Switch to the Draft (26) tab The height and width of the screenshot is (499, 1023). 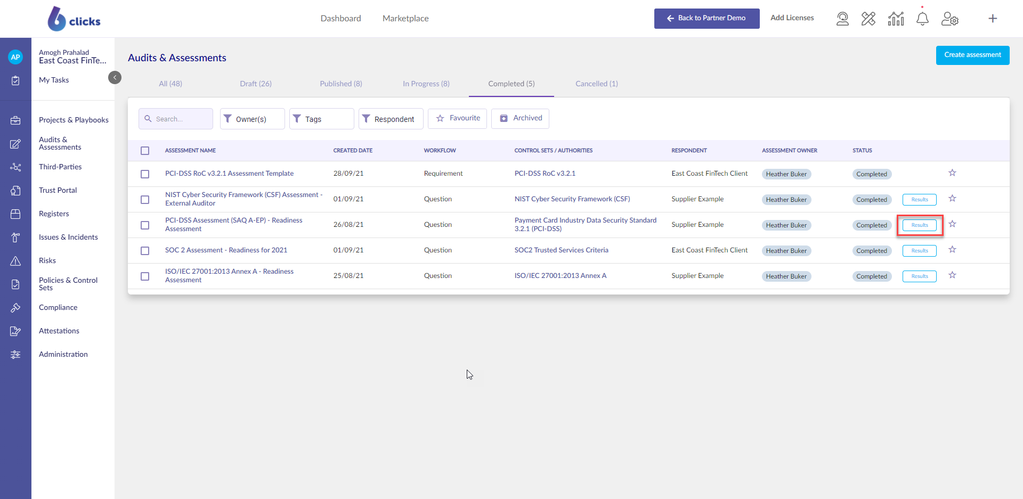256,84
